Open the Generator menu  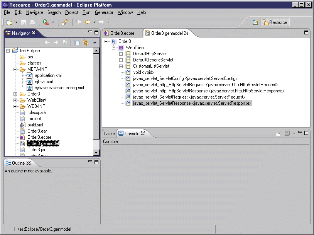click(x=104, y=12)
